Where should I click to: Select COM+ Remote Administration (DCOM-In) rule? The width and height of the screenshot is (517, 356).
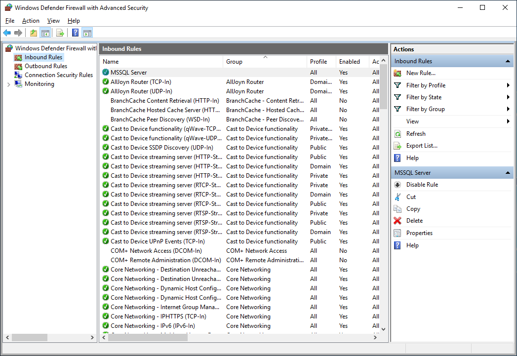pyautogui.click(x=240, y=260)
